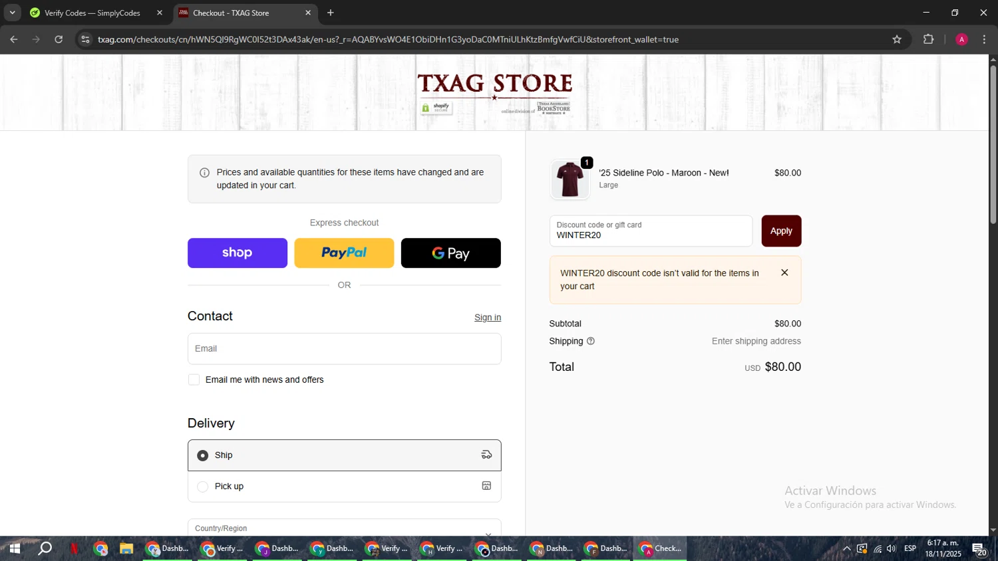Open the Country/Region dropdown
The width and height of the screenshot is (998, 561).
[344, 528]
